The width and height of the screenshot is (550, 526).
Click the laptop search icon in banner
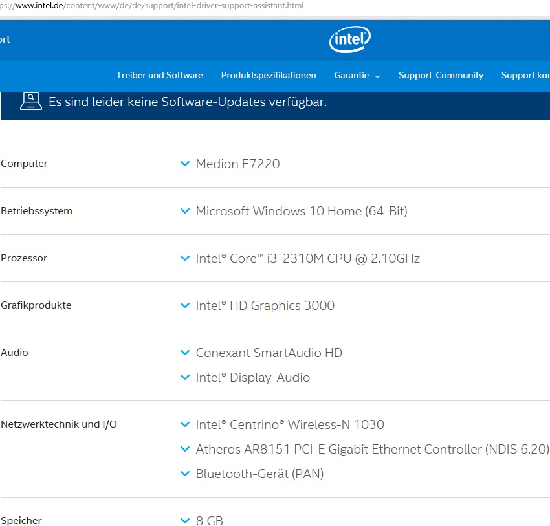[30, 102]
